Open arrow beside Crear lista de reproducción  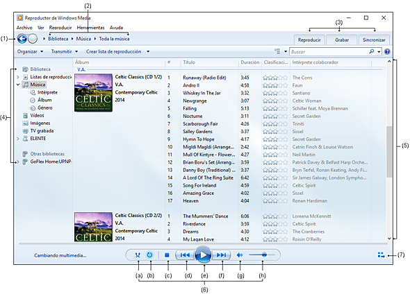click(148, 51)
